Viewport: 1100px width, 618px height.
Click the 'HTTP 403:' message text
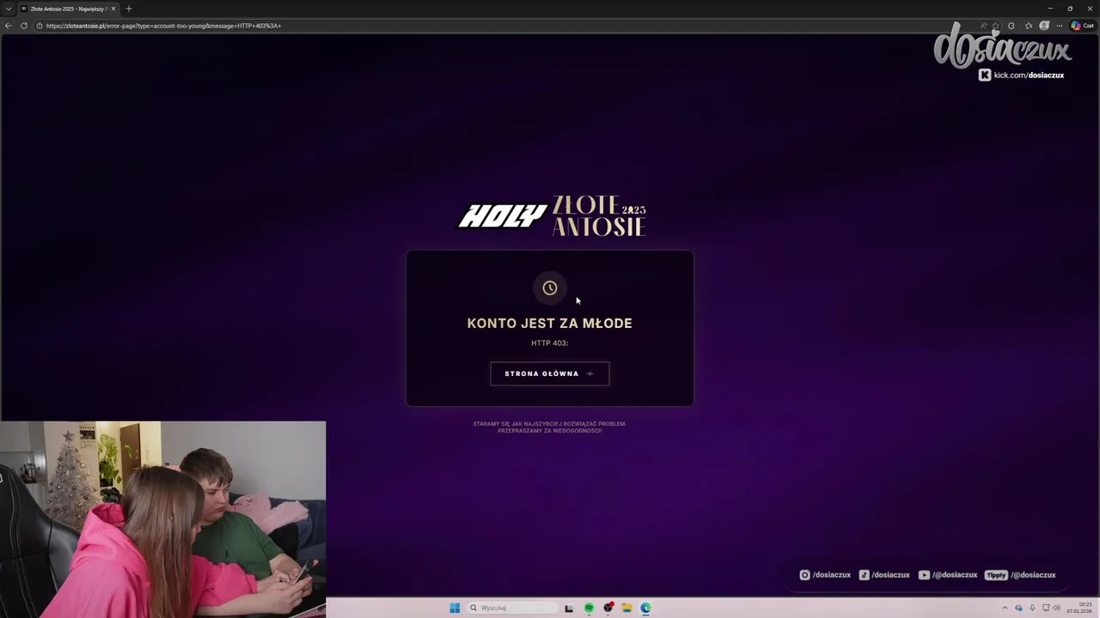click(549, 342)
